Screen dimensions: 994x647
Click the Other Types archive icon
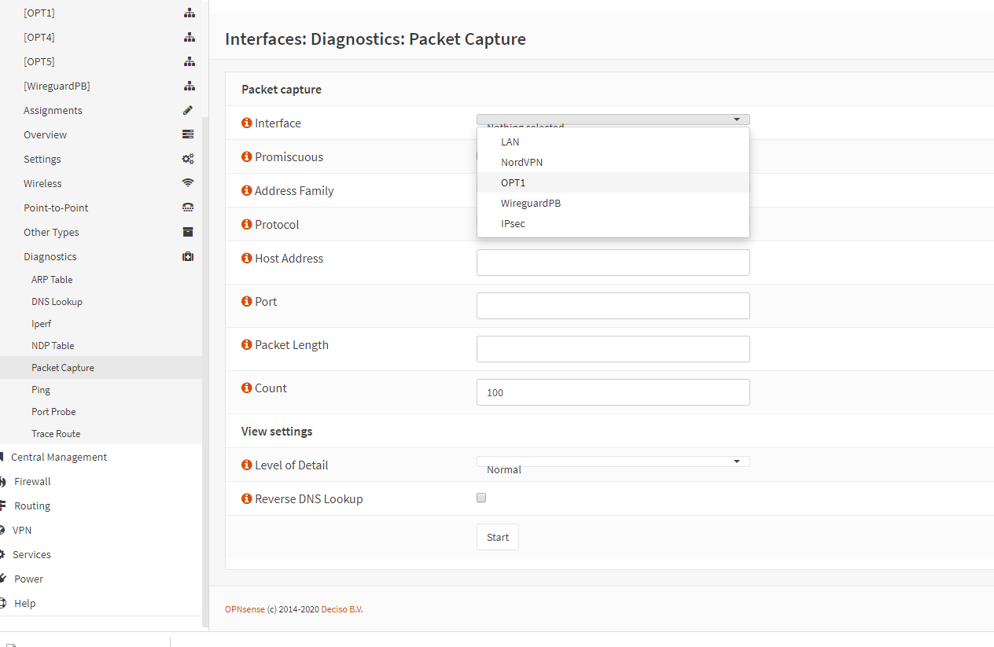pyautogui.click(x=188, y=232)
